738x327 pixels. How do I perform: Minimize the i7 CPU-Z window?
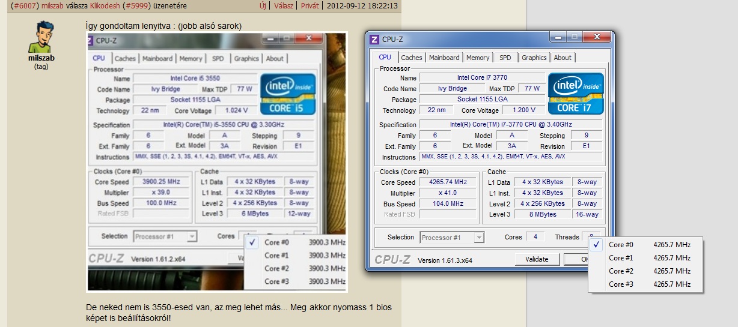[x=558, y=37]
